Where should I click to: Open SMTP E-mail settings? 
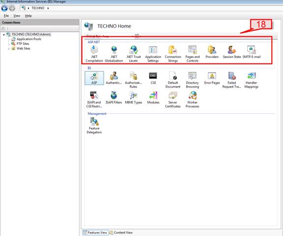point(252,52)
